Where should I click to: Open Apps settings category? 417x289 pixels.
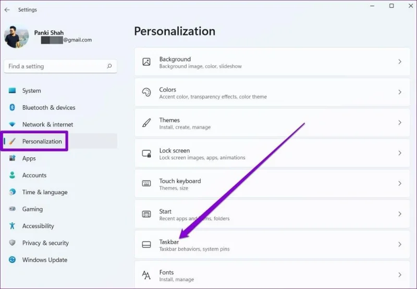pos(60,158)
